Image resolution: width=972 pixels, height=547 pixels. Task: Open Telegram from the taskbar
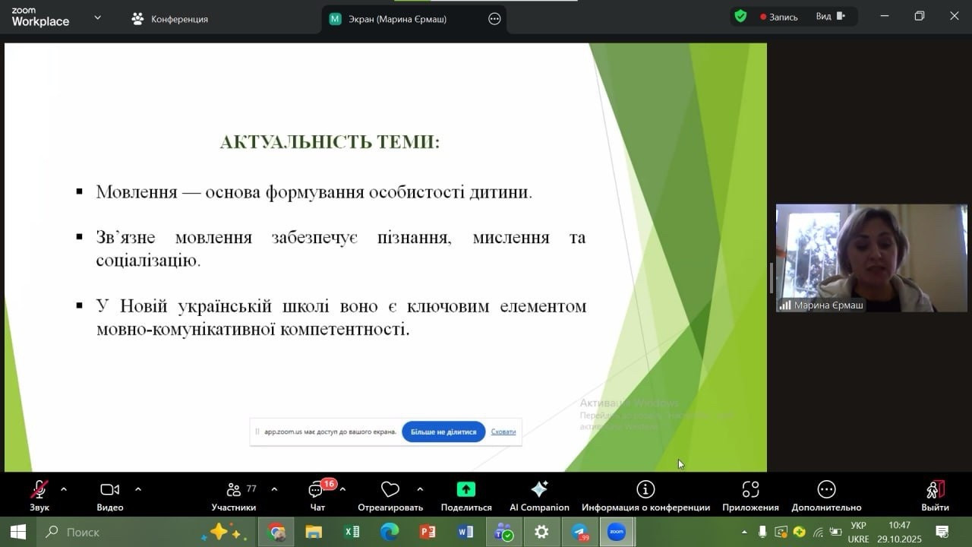click(580, 532)
